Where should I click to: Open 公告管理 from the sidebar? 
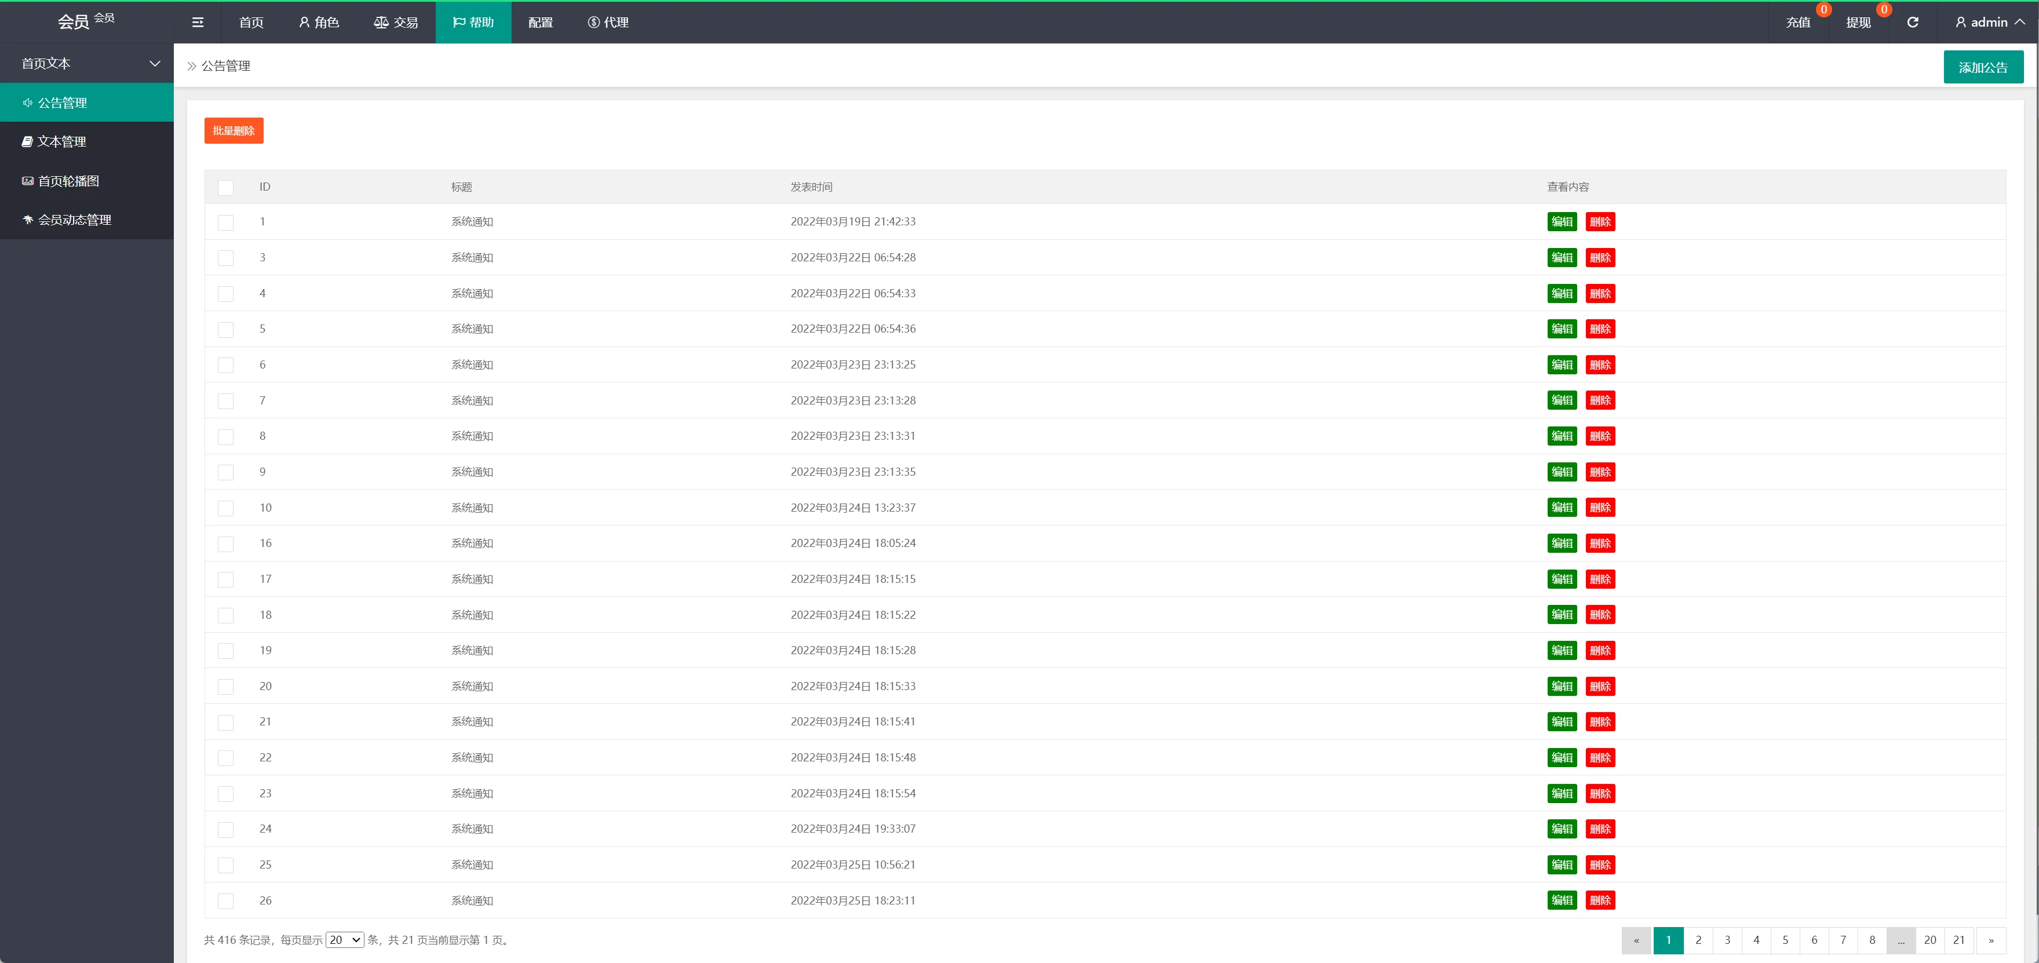tap(63, 103)
